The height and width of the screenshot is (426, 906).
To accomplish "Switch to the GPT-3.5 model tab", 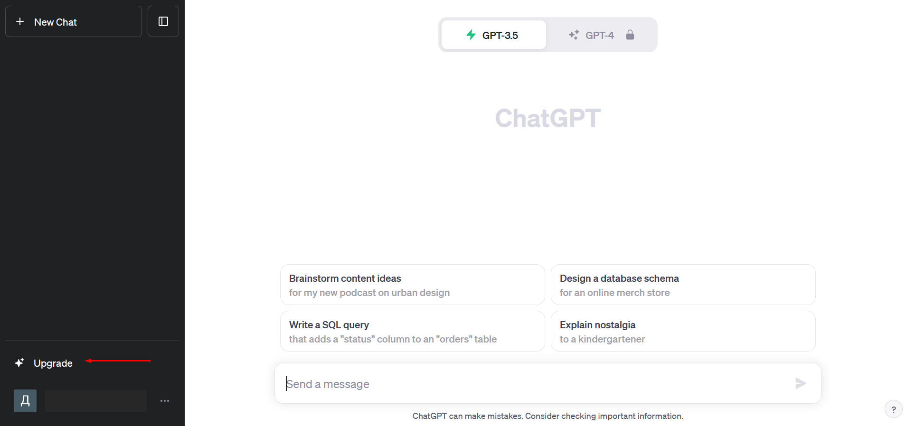I will tap(494, 35).
